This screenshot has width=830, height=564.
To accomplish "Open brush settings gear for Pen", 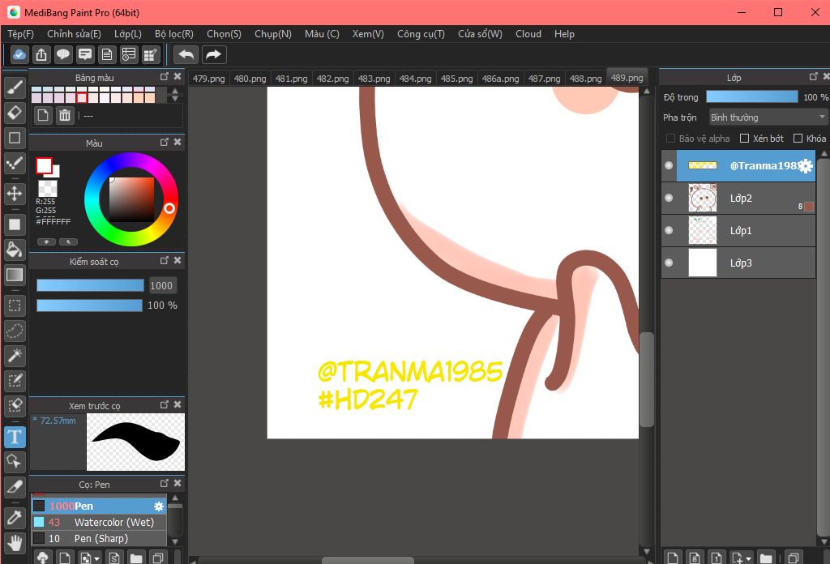I will point(158,506).
